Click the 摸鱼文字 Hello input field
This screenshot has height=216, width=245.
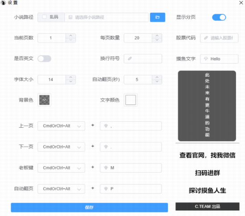[x=219, y=59]
